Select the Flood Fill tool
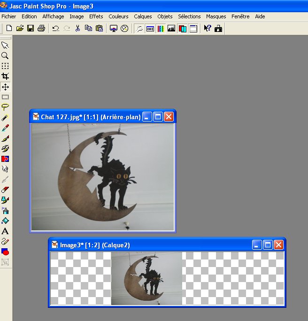Screen dimensions: 308x321 click(x=5, y=221)
